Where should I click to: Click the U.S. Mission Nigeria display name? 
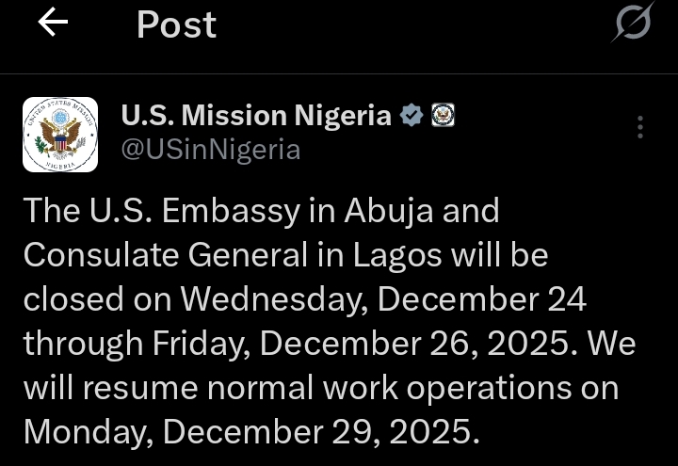(256, 116)
